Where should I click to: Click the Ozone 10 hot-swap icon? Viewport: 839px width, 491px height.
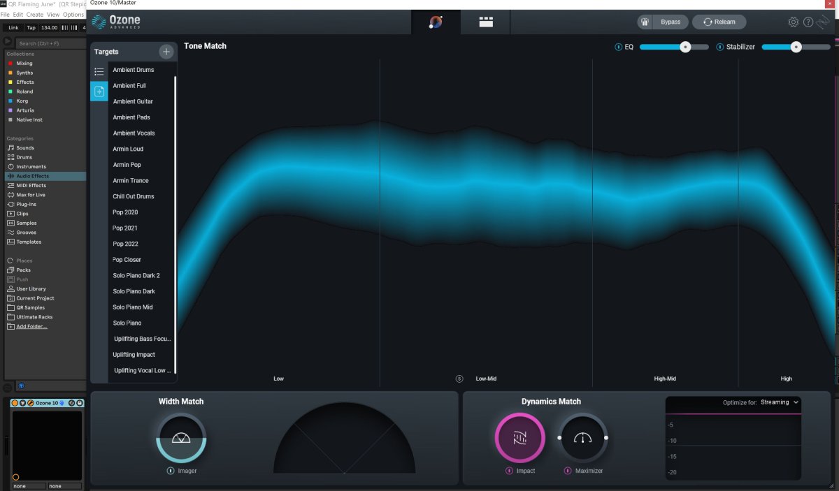pyautogui.click(x=72, y=403)
